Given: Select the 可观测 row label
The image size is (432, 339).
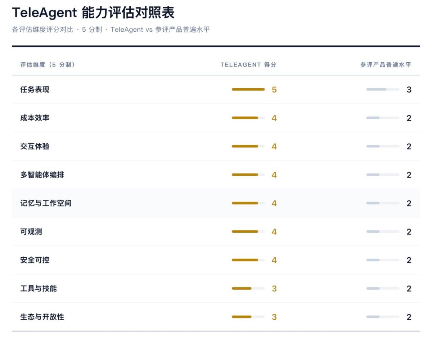Looking at the screenshot, I should coord(31,231).
